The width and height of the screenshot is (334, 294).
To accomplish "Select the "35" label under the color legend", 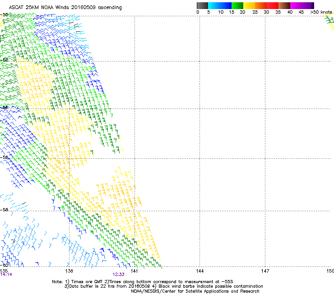I will pyautogui.click(x=278, y=12).
